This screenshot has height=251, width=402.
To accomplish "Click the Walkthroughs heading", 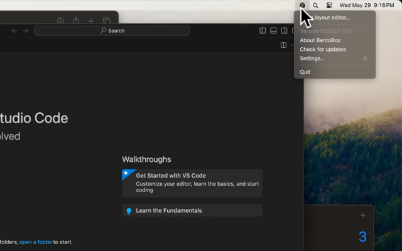I will (146, 159).
